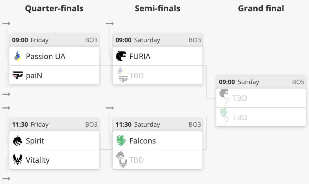Click the Falcons green logo
Screen dimensions: 309x184
click(121, 140)
